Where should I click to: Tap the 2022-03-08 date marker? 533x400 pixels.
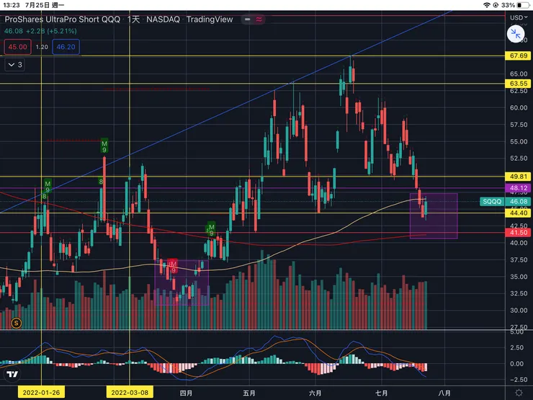[130, 393]
